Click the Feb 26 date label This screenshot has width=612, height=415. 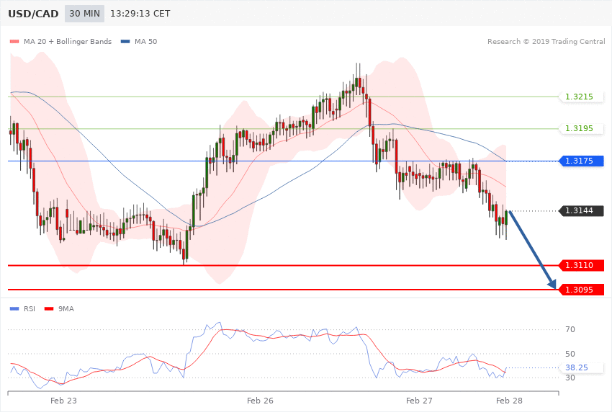click(261, 401)
